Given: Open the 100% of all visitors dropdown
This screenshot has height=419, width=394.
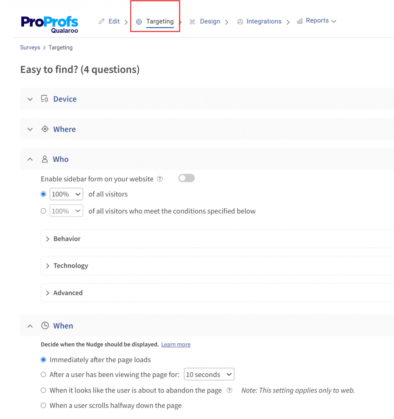Looking at the screenshot, I should (x=66, y=194).
